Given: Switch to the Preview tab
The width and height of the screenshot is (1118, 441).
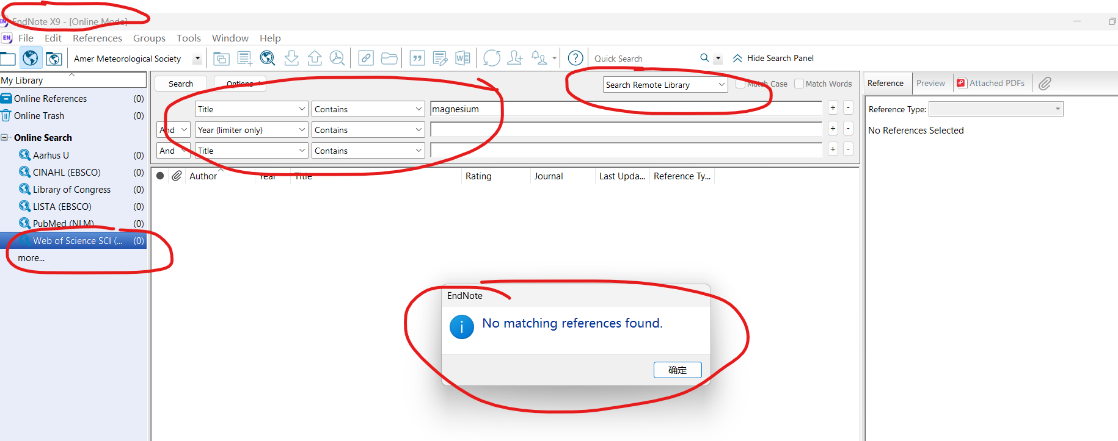Looking at the screenshot, I should (930, 83).
